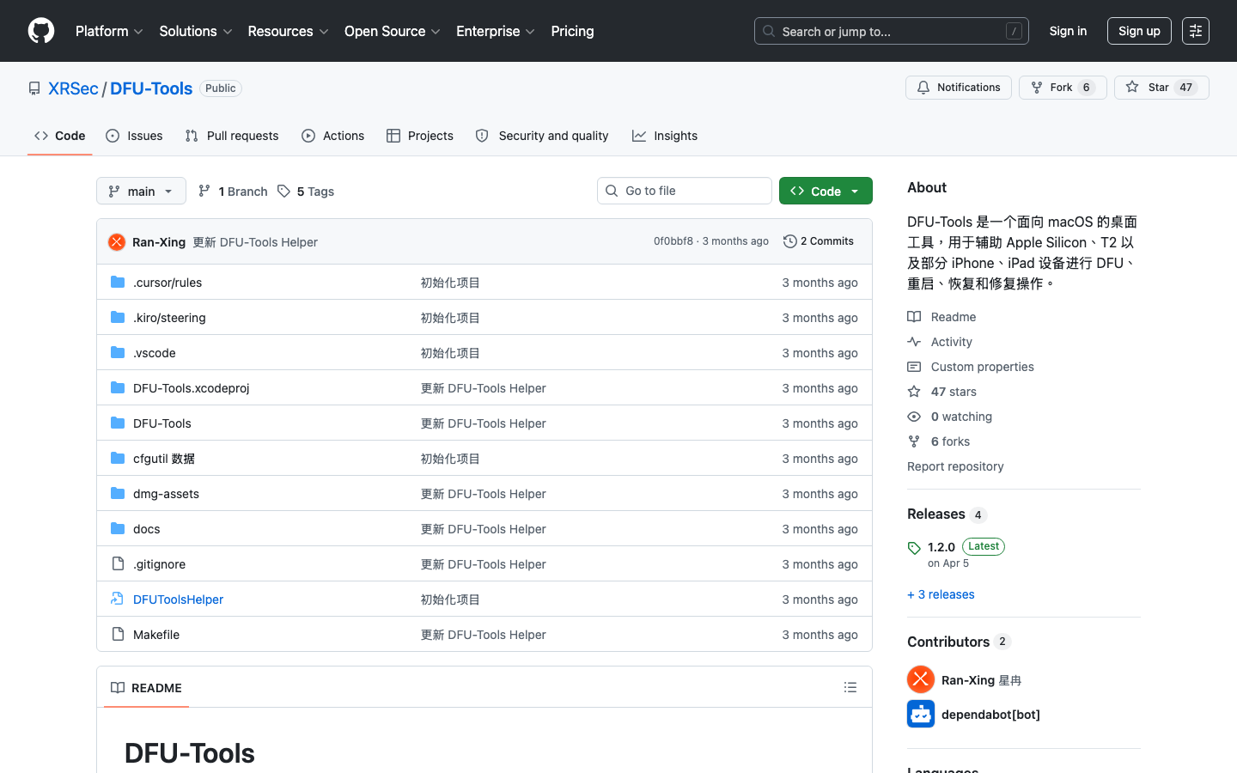Click the Latest release badge
Image resolution: width=1237 pixels, height=773 pixels.
click(x=984, y=546)
